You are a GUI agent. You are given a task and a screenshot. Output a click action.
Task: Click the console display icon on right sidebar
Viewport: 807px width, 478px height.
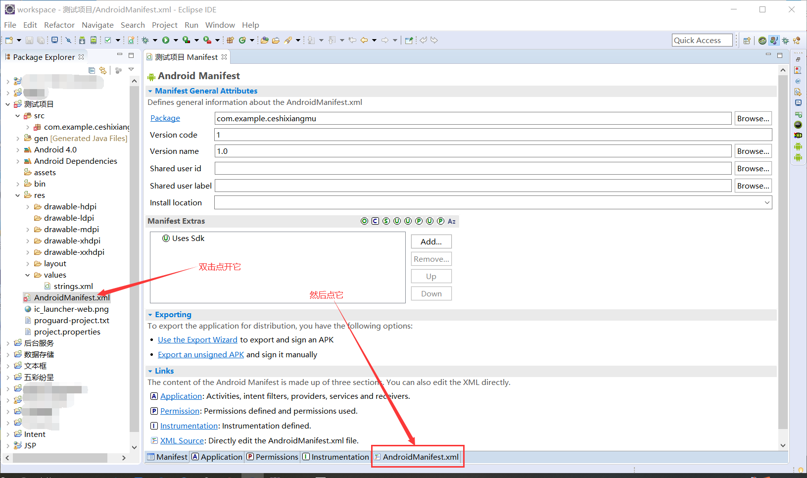(798, 103)
